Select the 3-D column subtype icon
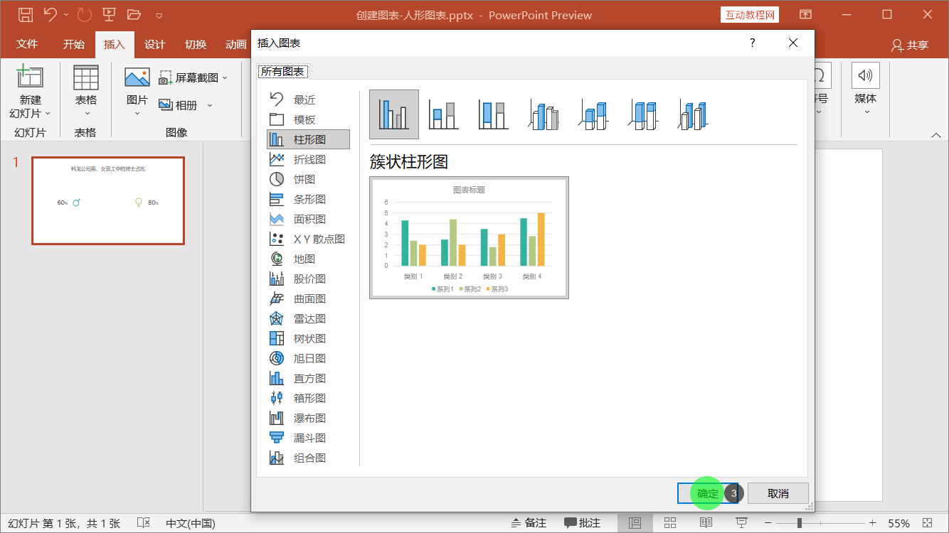Screen dimensions: 949x533 (693, 114)
